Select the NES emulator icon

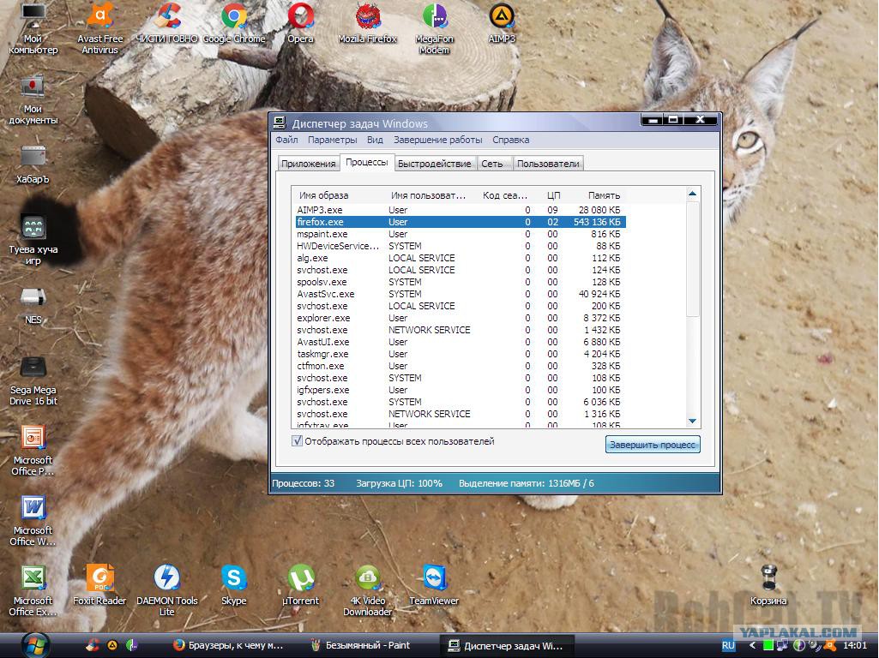pos(33,305)
